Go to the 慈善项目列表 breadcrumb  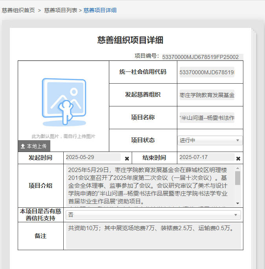coord(61,10)
